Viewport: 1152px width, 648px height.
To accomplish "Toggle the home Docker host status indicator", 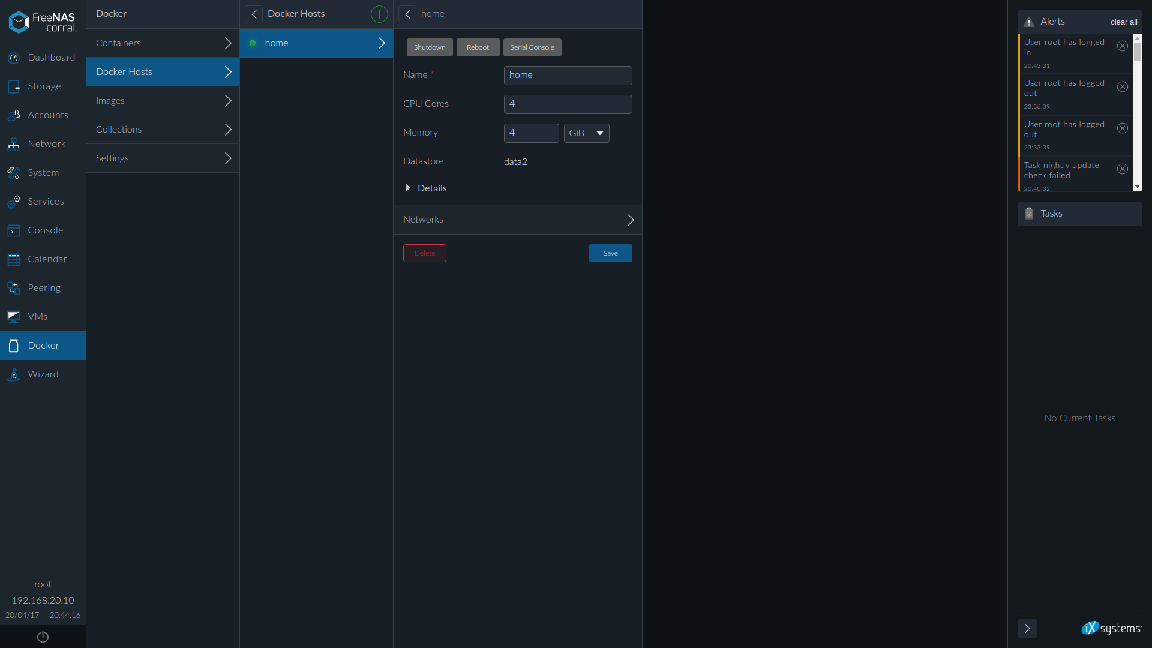I will pyautogui.click(x=254, y=43).
